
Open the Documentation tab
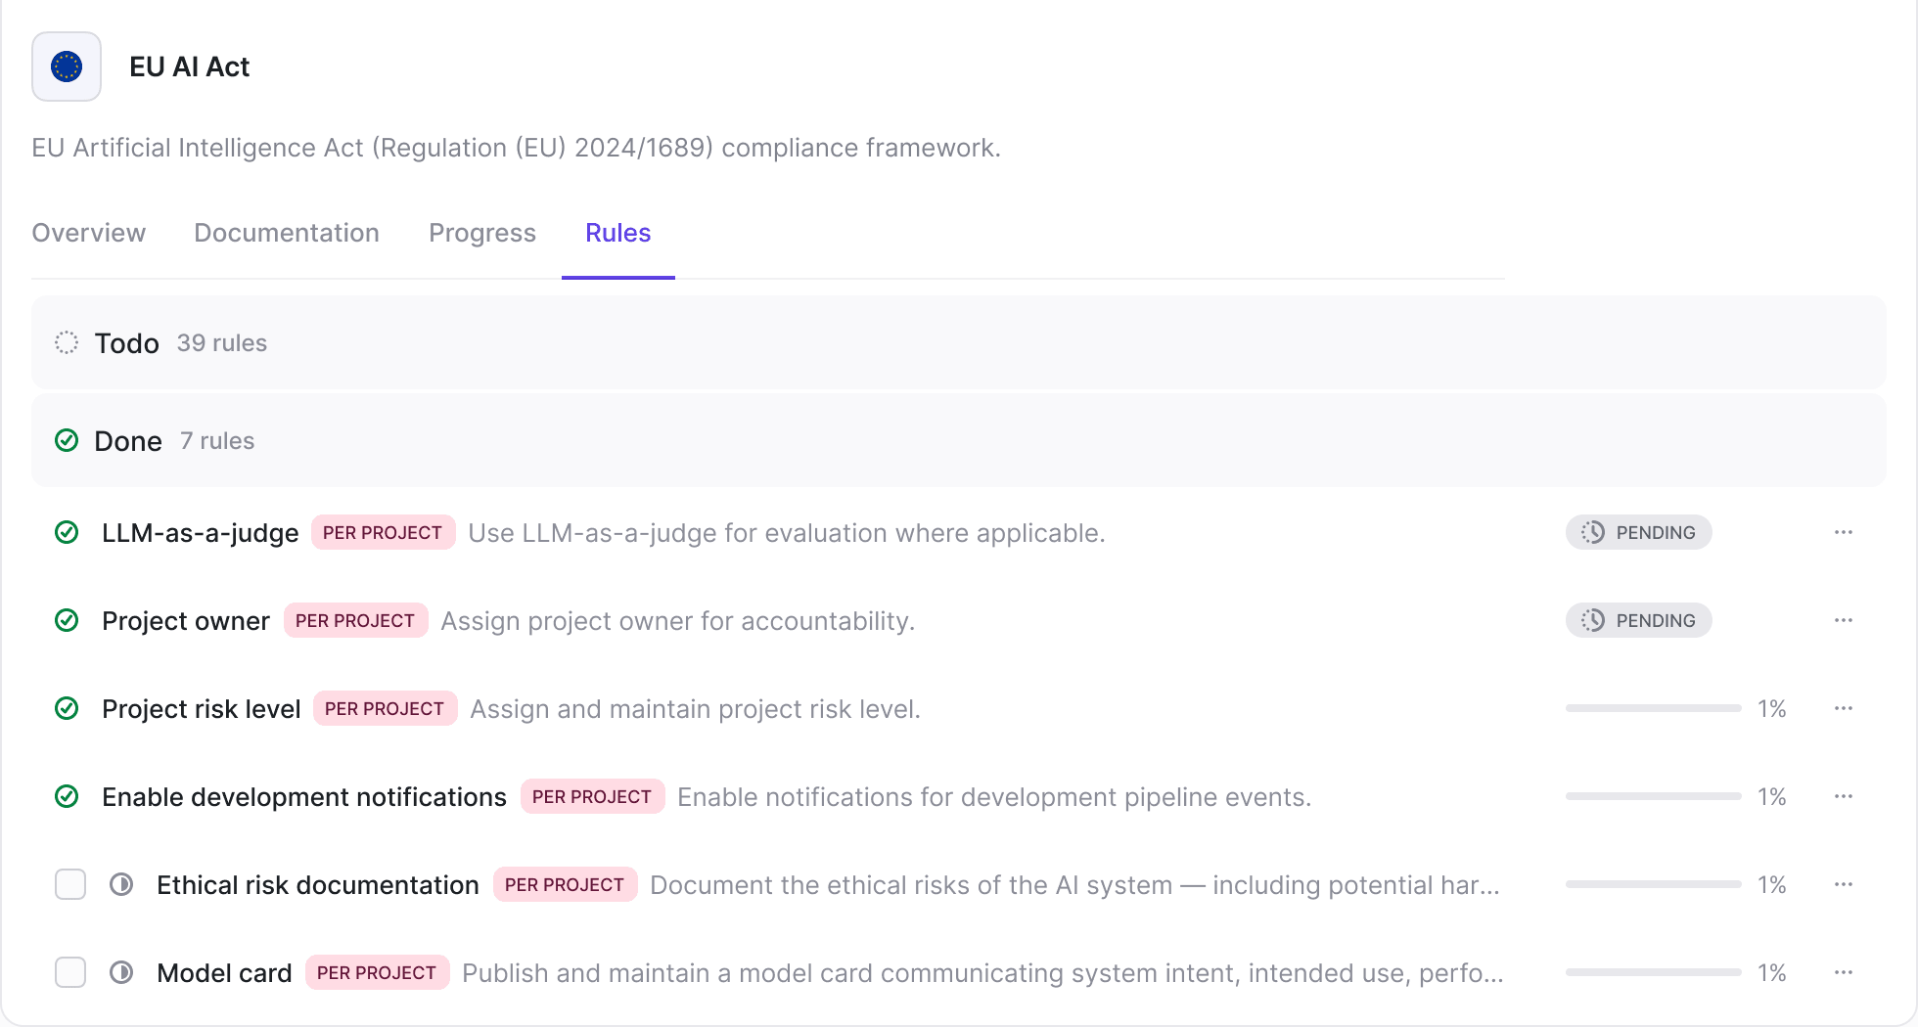[287, 233]
